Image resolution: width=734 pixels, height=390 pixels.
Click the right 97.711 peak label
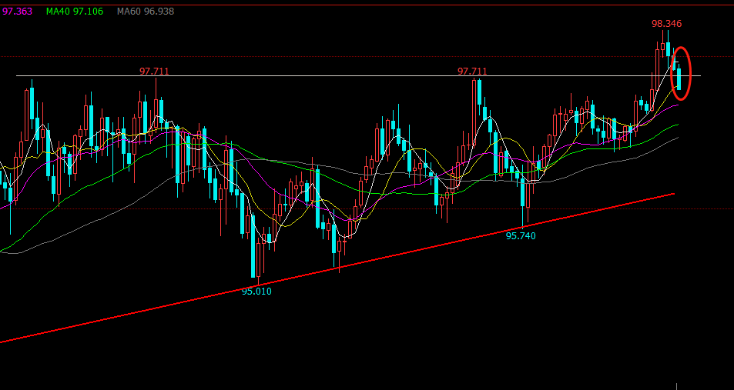472,72
